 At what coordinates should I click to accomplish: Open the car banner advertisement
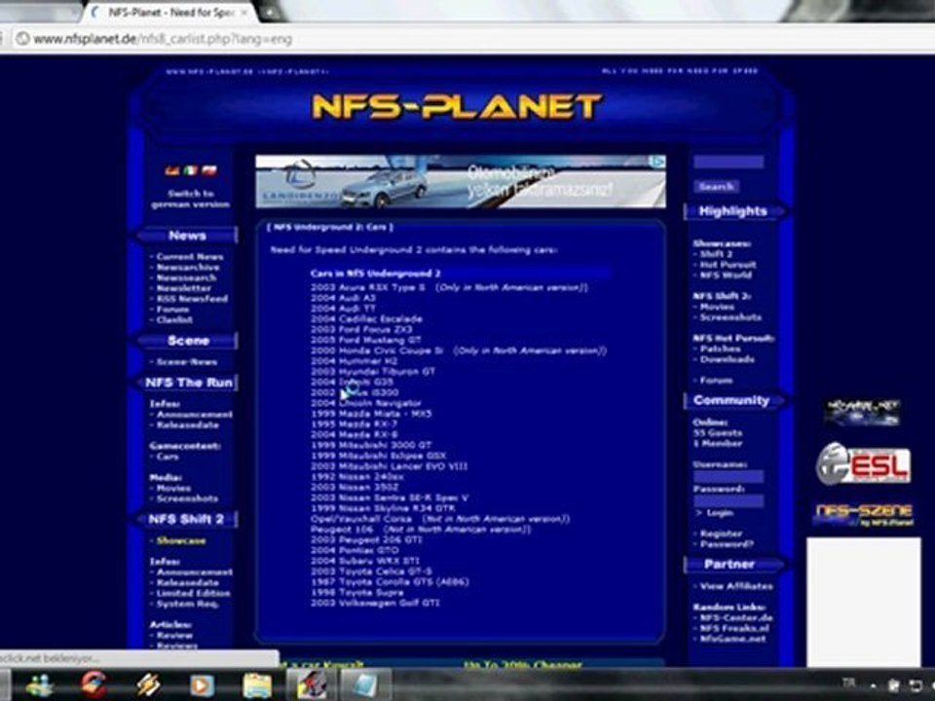tap(461, 181)
